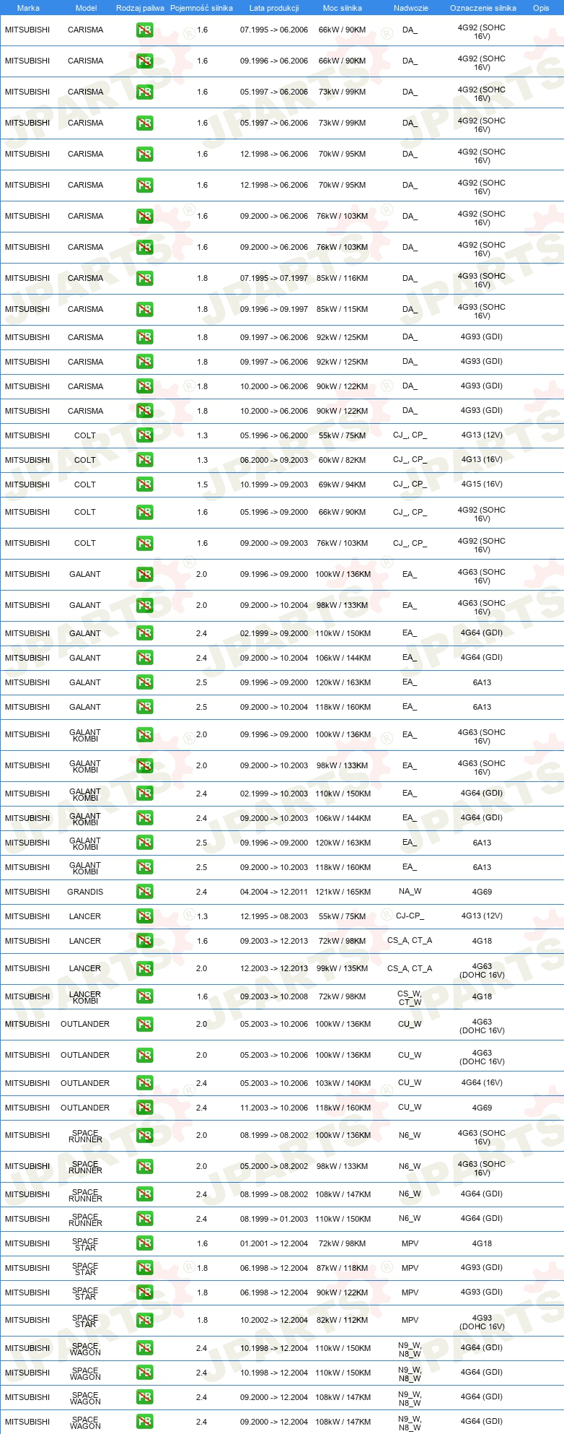Click the fuel icon in the LANCER 1.3 row

tap(144, 916)
